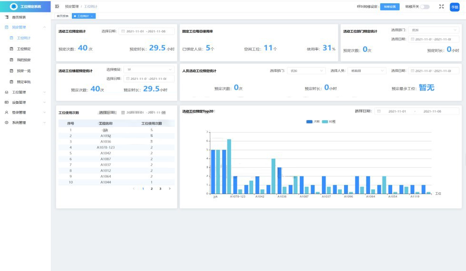Click the 登录管理 user icon in the sidebar
The width and height of the screenshot is (466, 271).
[x=7, y=113]
